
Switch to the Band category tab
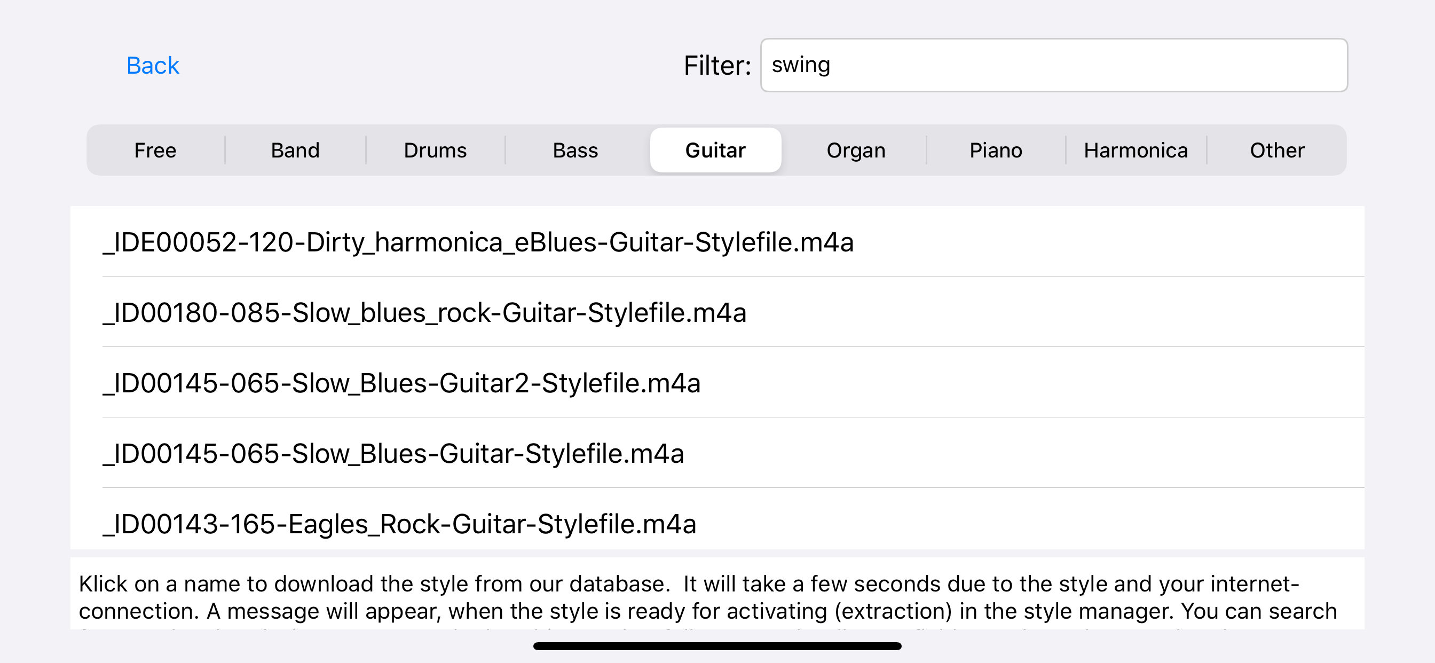coord(295,151)
